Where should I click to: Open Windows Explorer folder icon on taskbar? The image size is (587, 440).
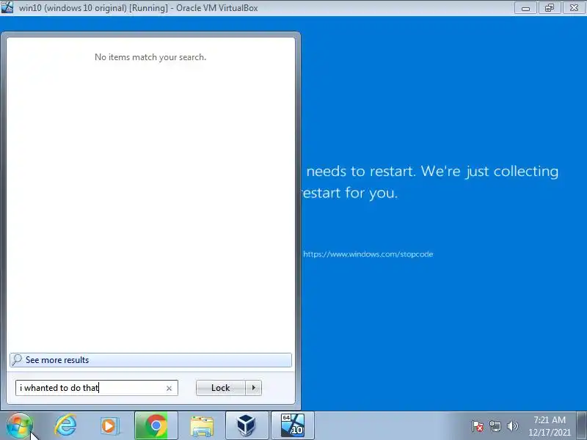click(202, 426)
